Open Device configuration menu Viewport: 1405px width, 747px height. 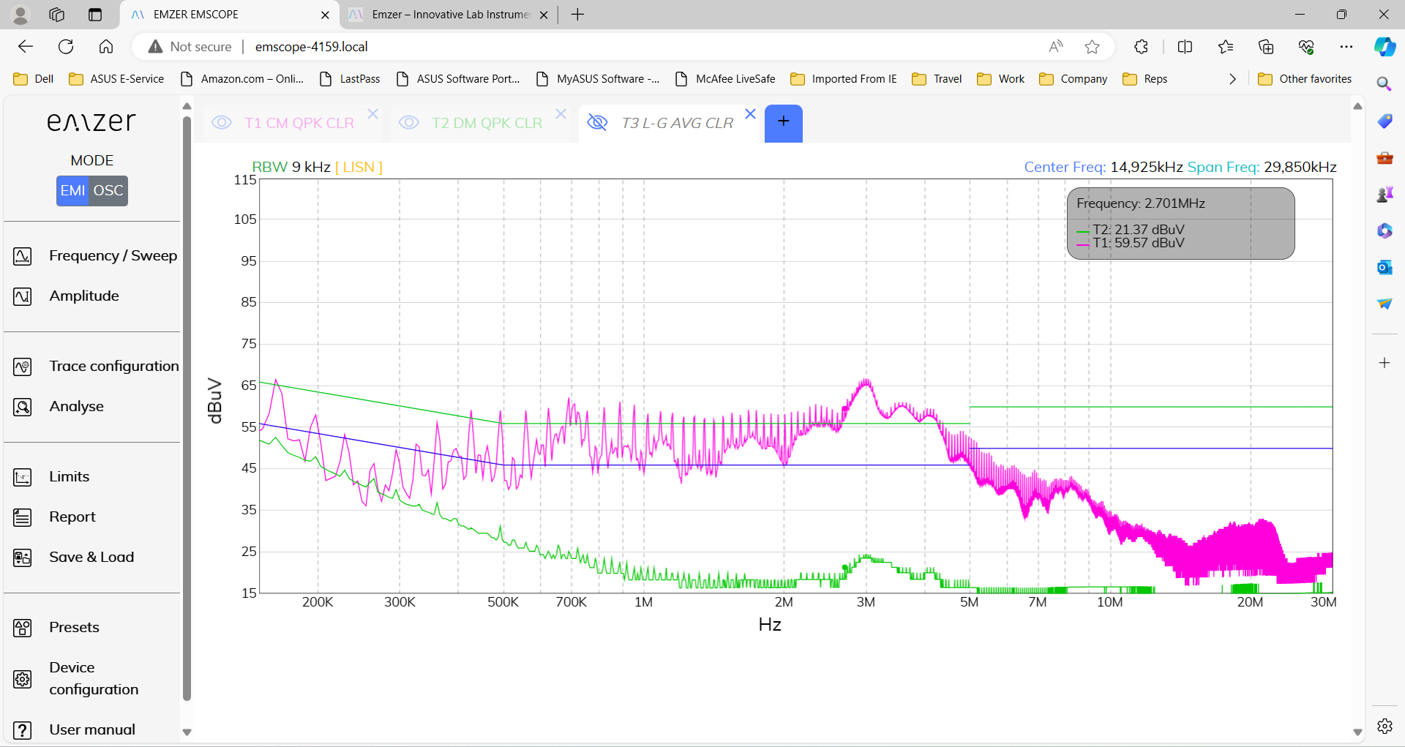coord(94,679)
